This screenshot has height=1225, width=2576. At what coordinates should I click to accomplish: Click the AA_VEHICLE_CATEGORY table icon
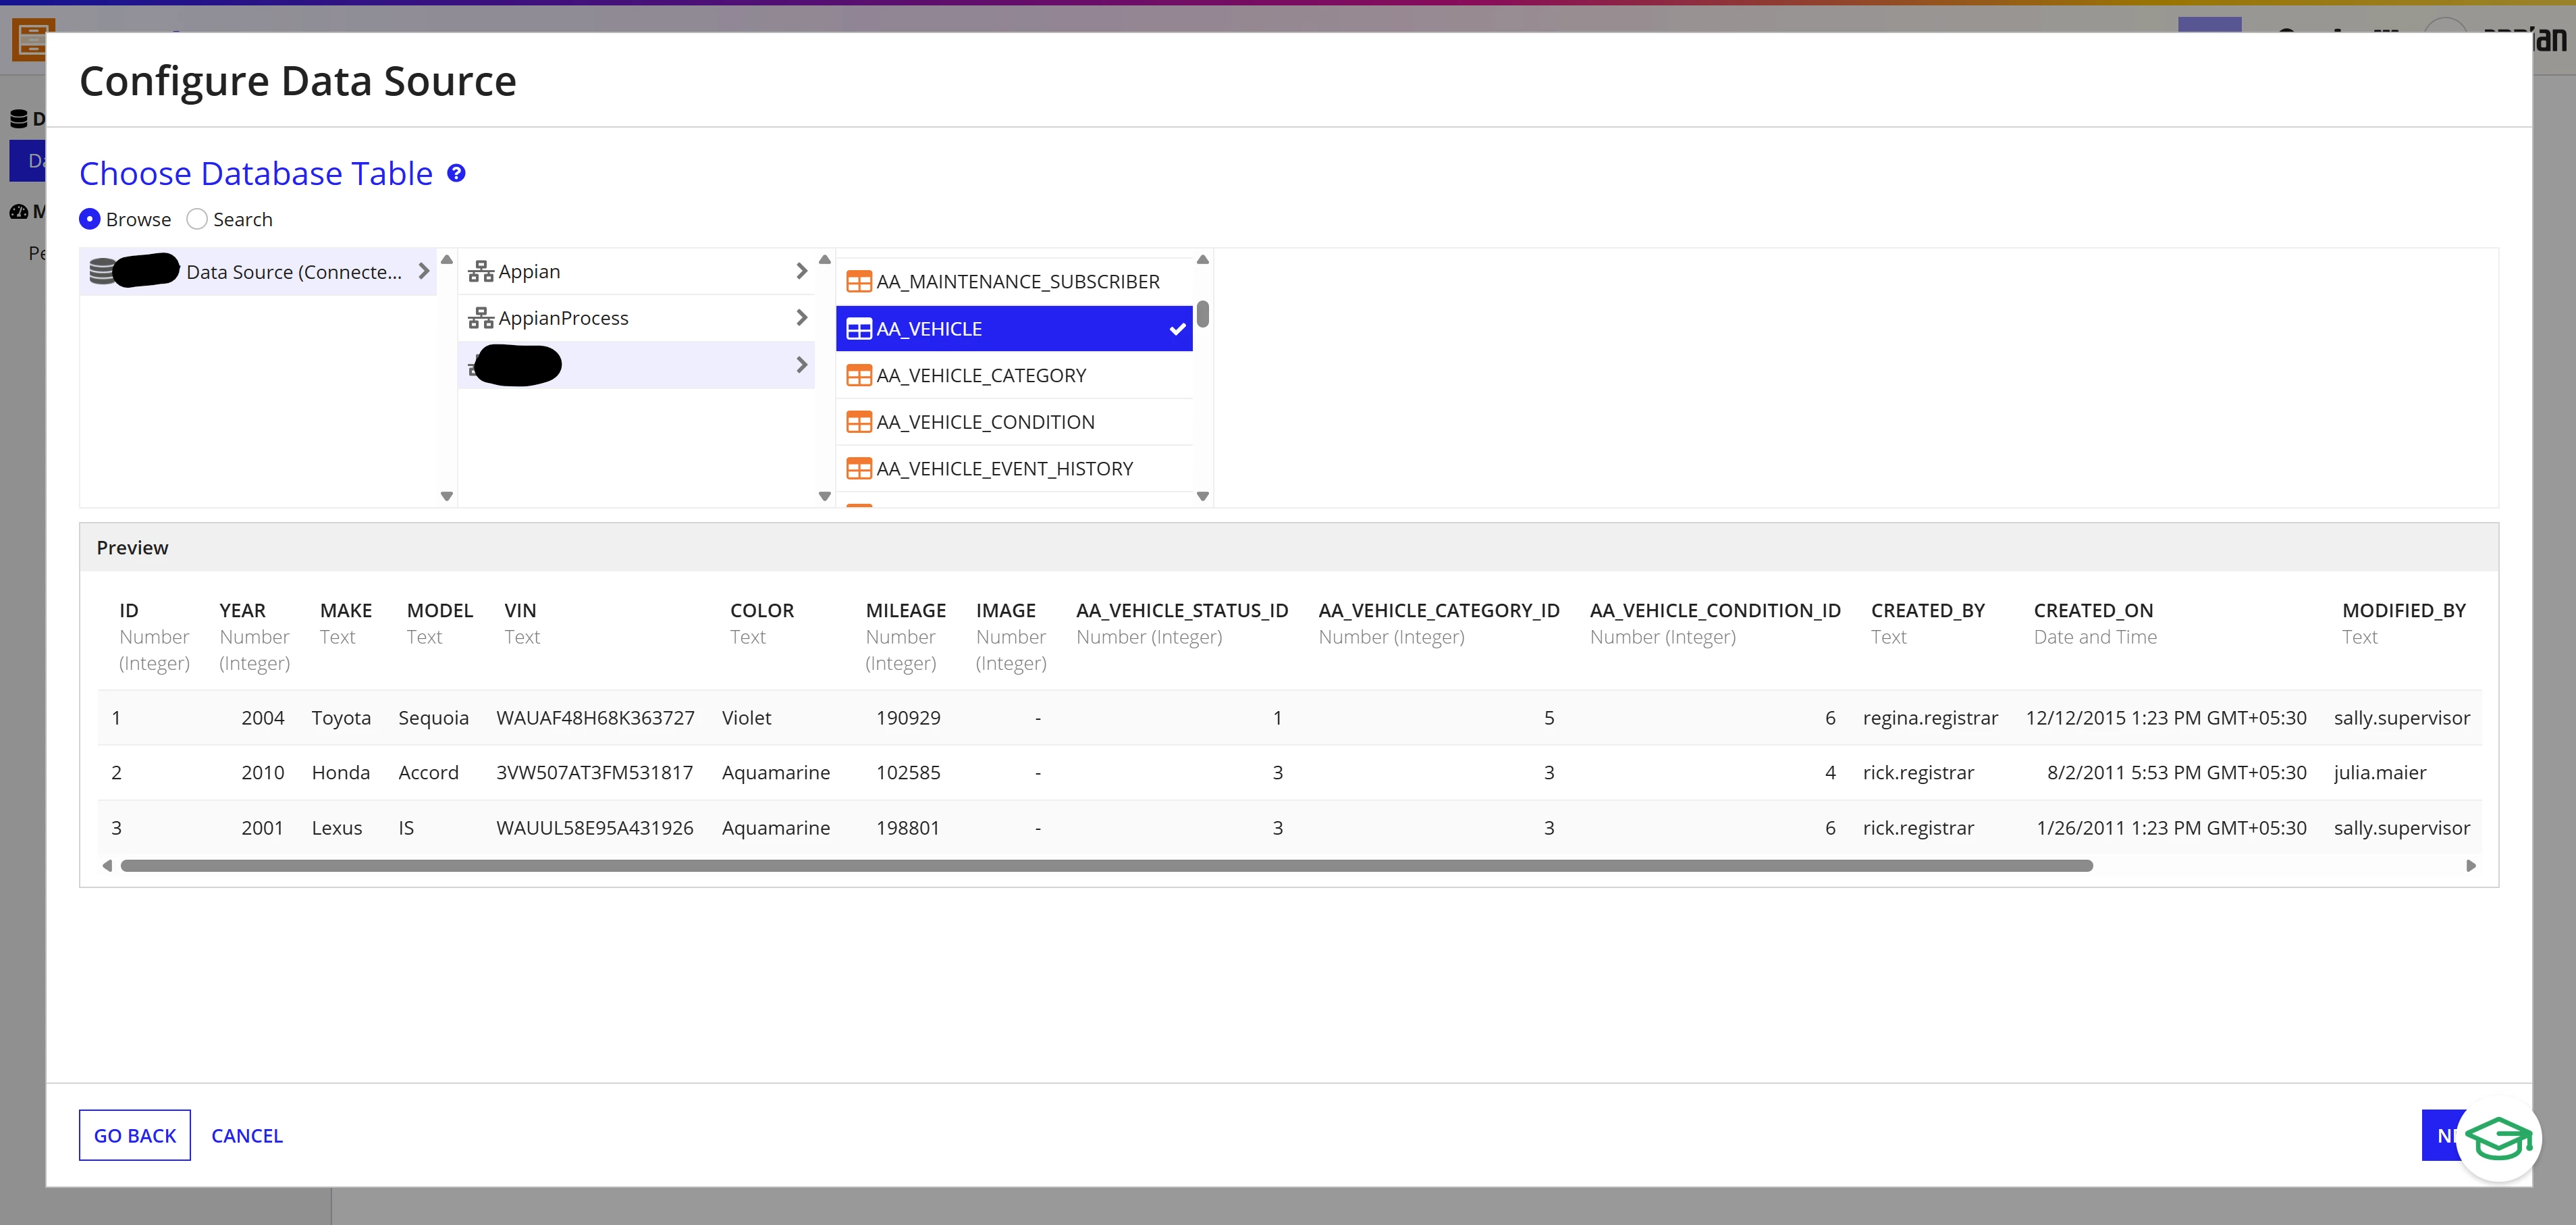click(x=859, y=376)
